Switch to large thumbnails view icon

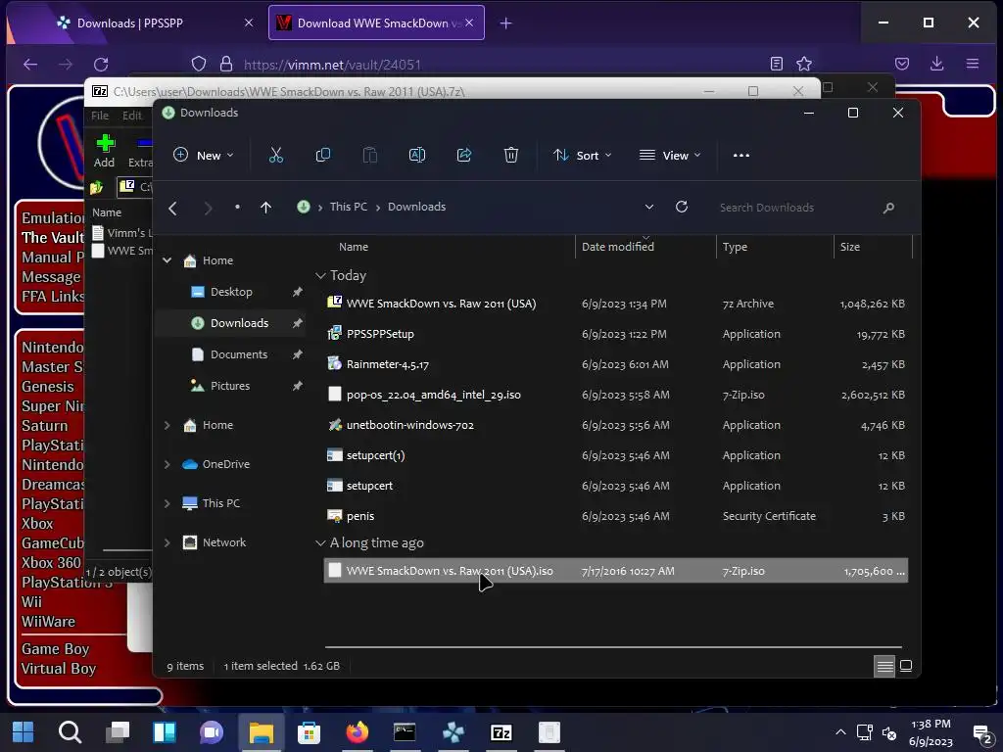click(x=906, y=666)
